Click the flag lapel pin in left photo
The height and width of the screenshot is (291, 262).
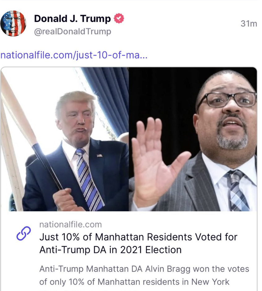100,155
